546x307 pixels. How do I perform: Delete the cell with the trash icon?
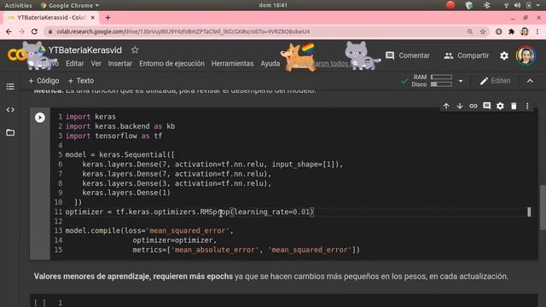click(514, 106)
